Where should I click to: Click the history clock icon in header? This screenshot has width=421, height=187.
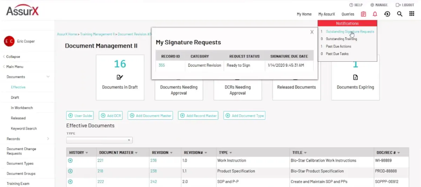[387, 14]
